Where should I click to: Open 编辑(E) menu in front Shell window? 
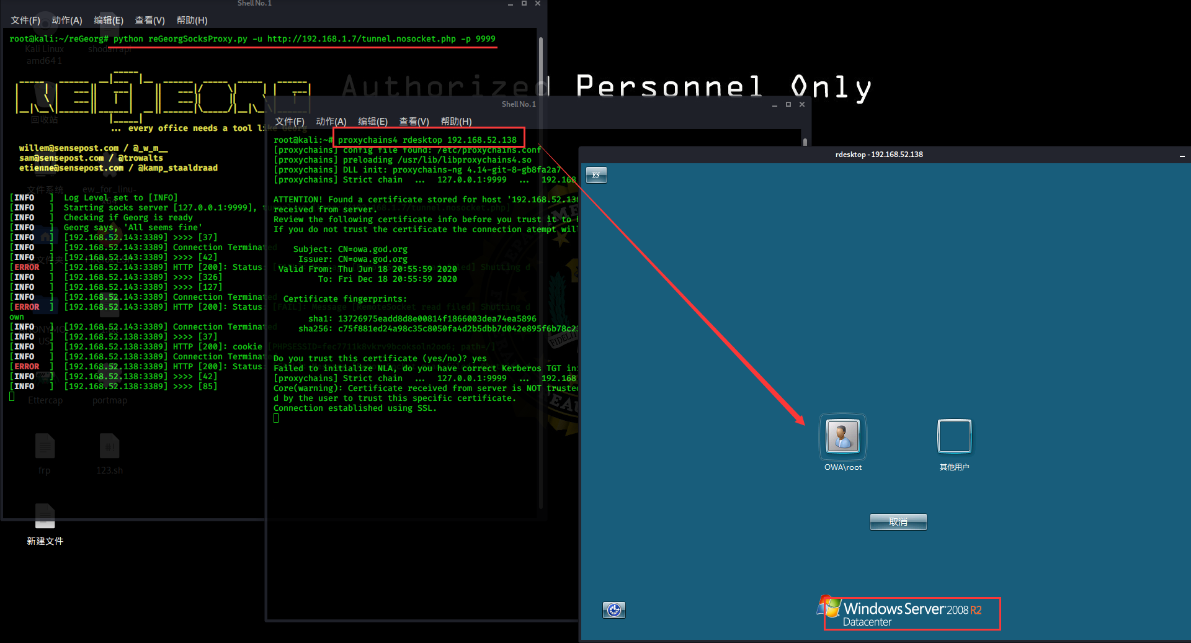click(373, 122)
